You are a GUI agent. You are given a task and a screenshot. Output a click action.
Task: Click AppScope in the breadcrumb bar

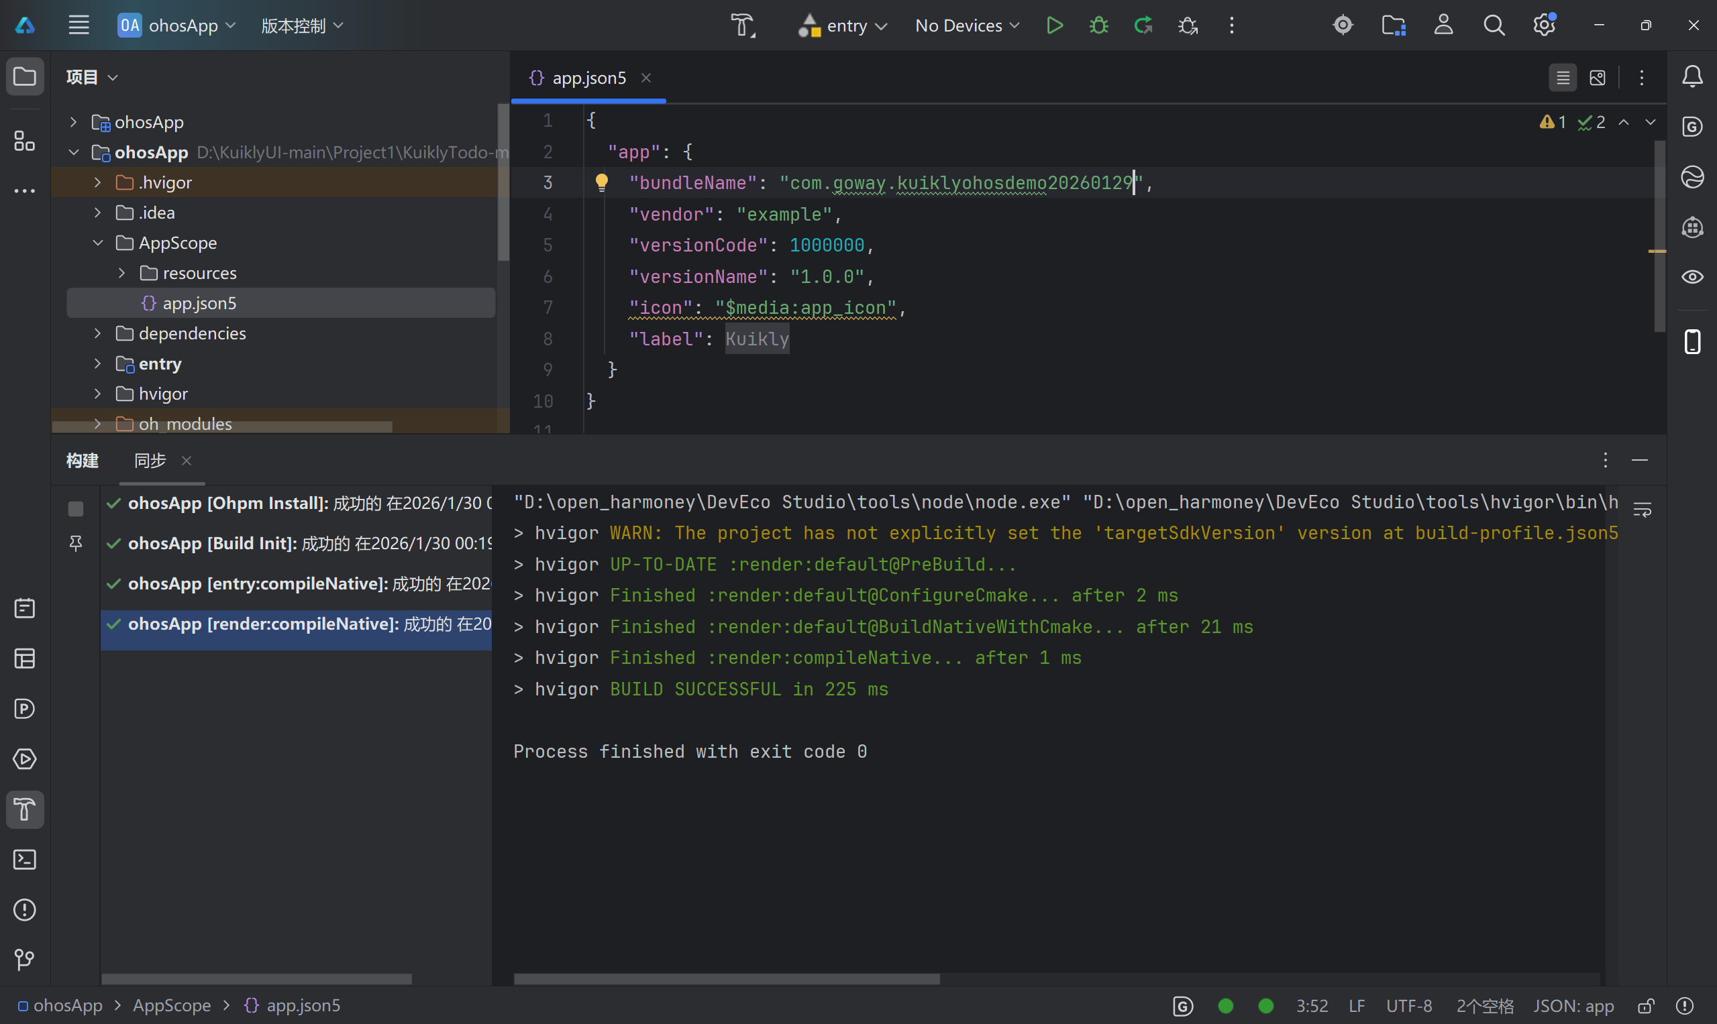171,1006
